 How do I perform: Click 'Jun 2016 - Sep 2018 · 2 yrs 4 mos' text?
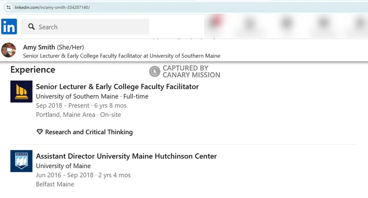point(83,175)
